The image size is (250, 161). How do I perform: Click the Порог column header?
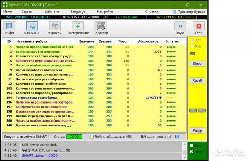[x=123, y=41]
